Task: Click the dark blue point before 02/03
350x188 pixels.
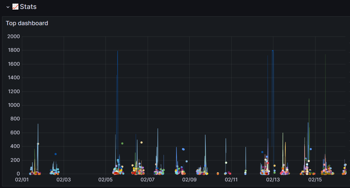Action: point(56,154)
